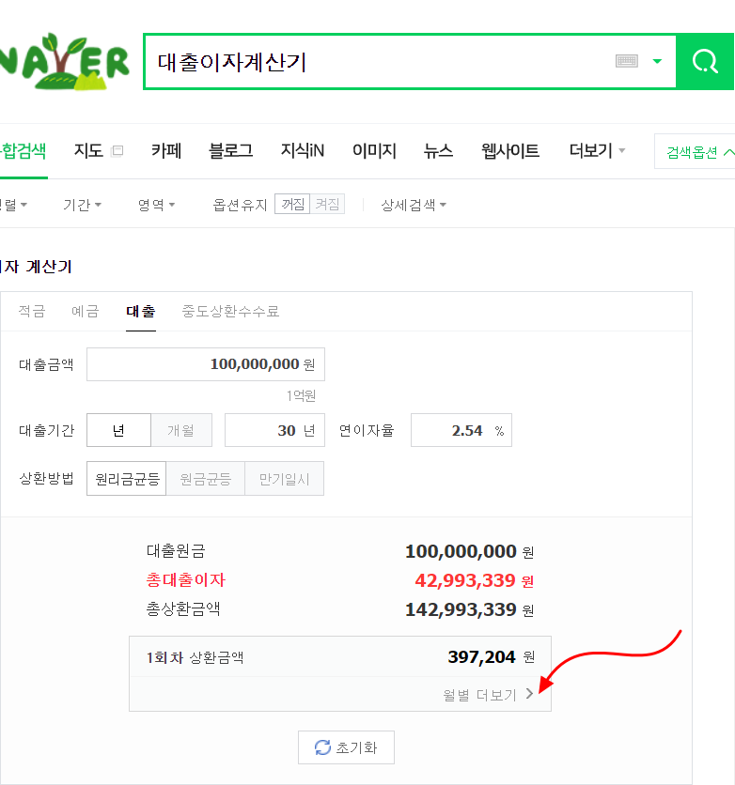Open the 이미지 search tab
The width and height of the screenshot is (735, 785).
coord(374,150)
